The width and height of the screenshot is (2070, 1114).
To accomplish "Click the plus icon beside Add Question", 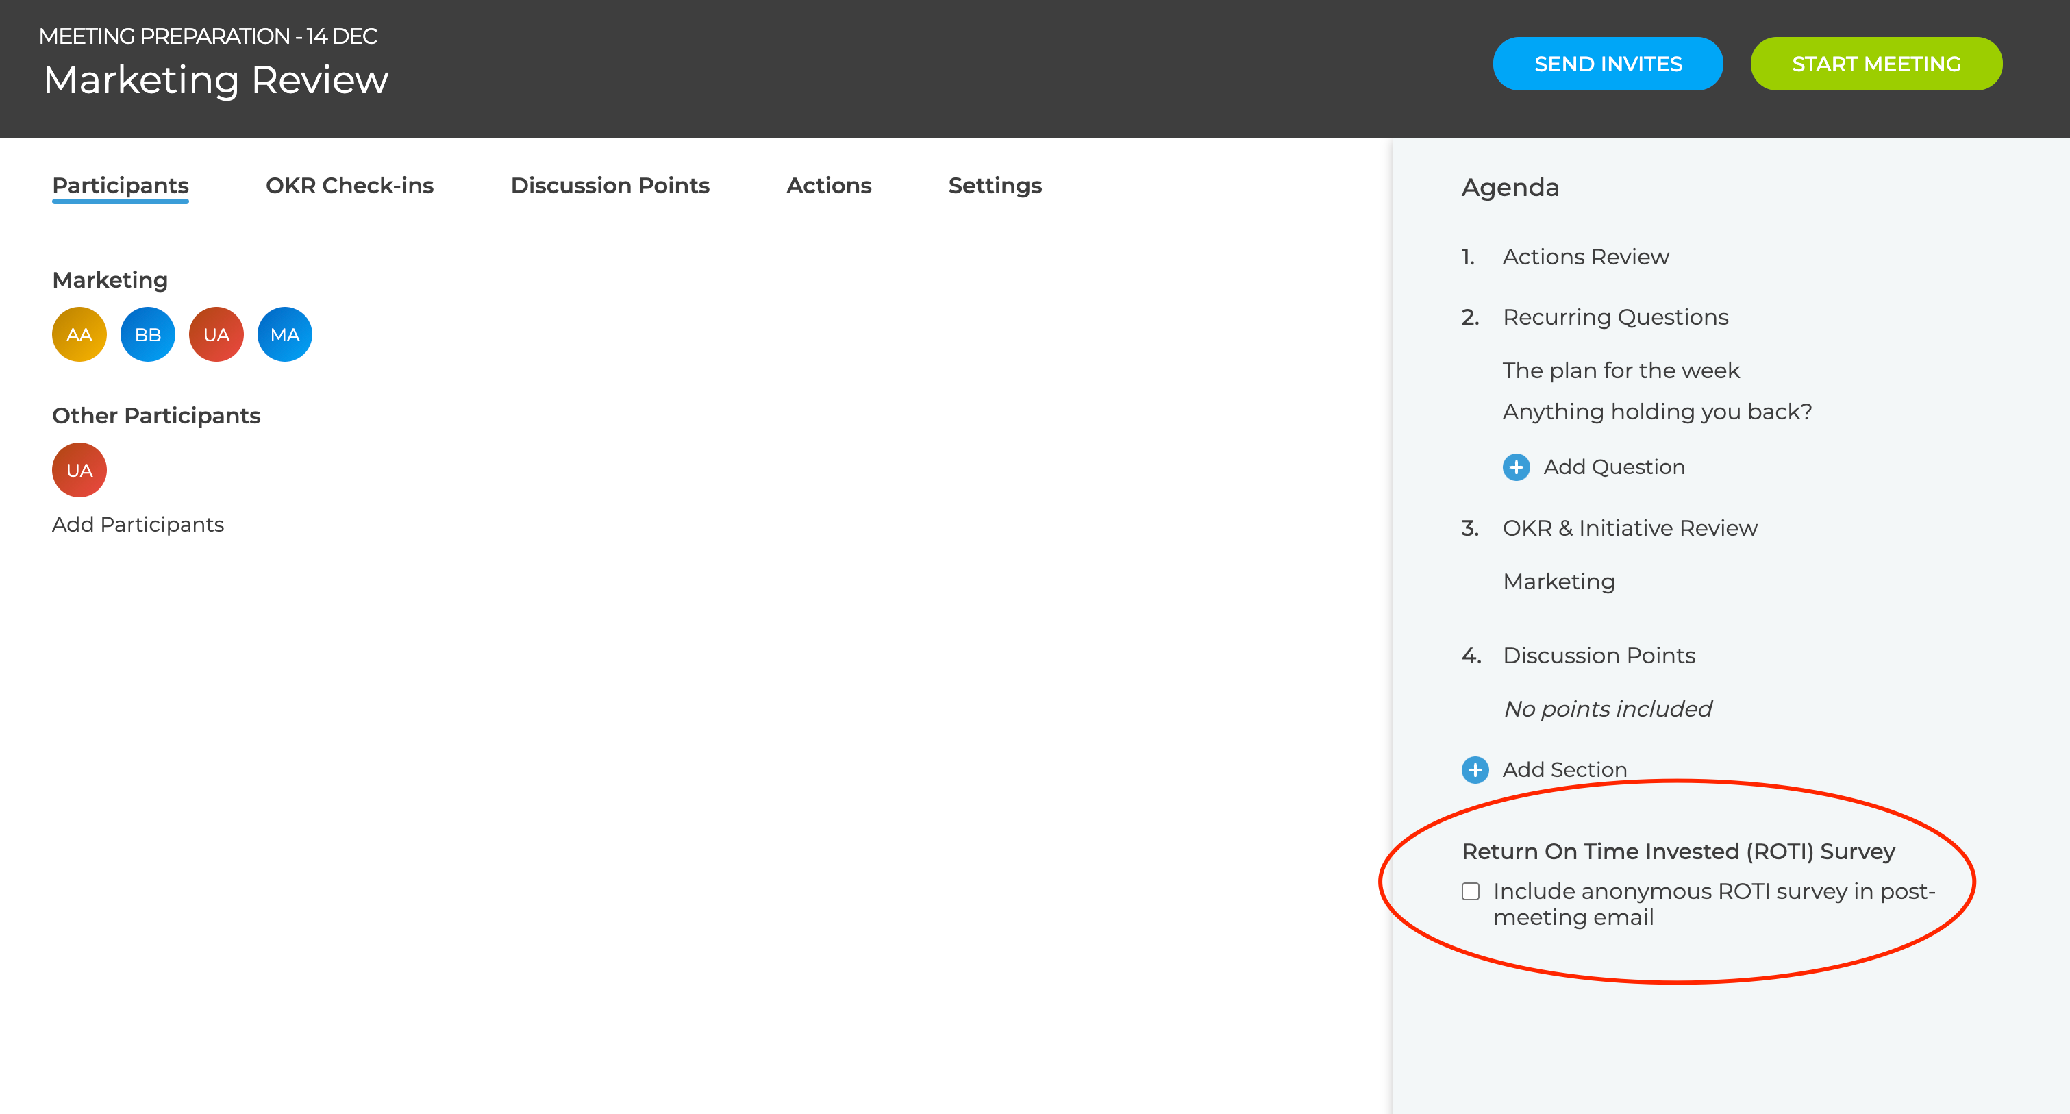I will point(1517,467).
